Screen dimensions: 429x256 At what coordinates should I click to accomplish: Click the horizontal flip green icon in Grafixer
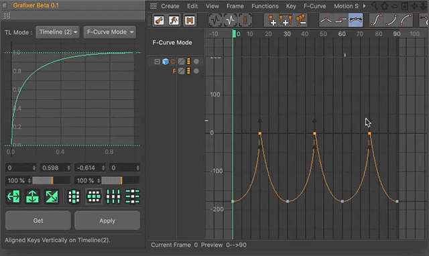(x=13, y=196)
